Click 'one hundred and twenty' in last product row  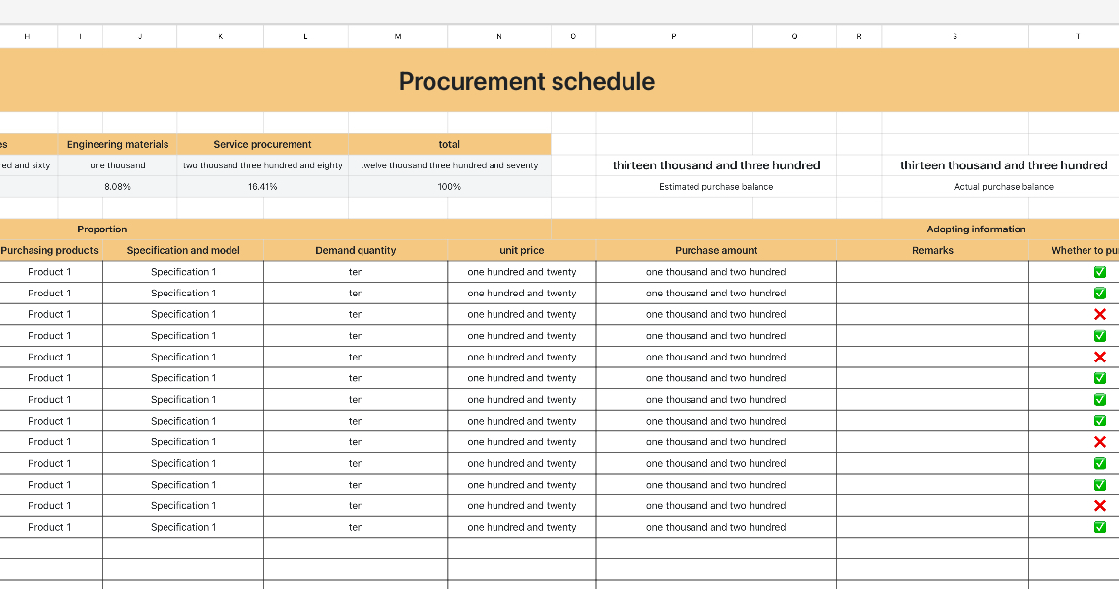(x=522, y=527)
